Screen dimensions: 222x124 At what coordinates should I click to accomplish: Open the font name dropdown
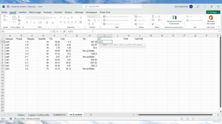tap(41, 18)
